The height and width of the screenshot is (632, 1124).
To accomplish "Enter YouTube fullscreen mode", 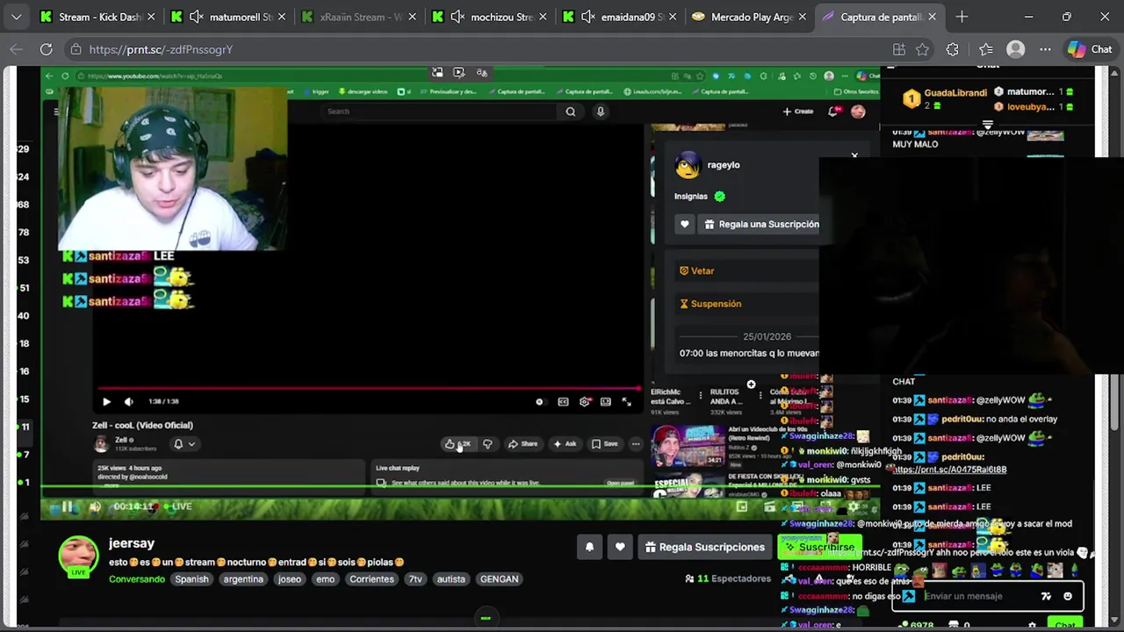I will [626, 401].
